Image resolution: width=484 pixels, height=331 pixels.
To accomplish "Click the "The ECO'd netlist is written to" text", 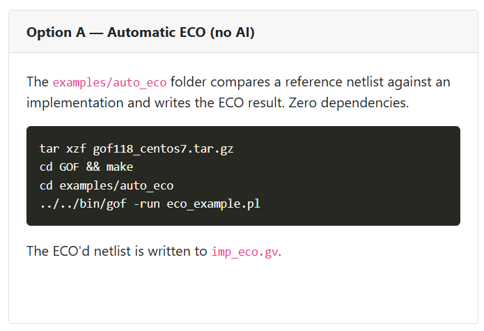I will 117,251.
